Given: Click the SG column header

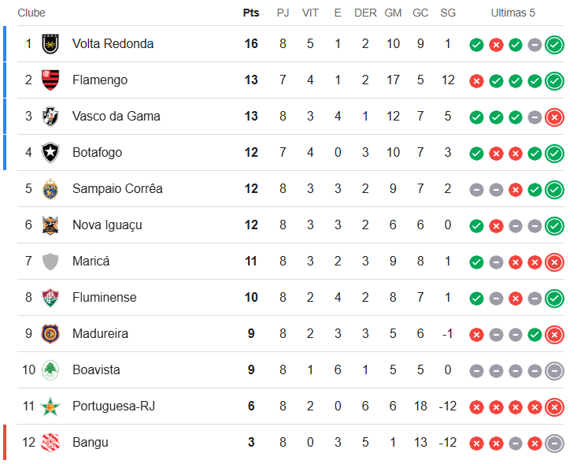Looking at the screenshot, I should [x=448, y=13].
